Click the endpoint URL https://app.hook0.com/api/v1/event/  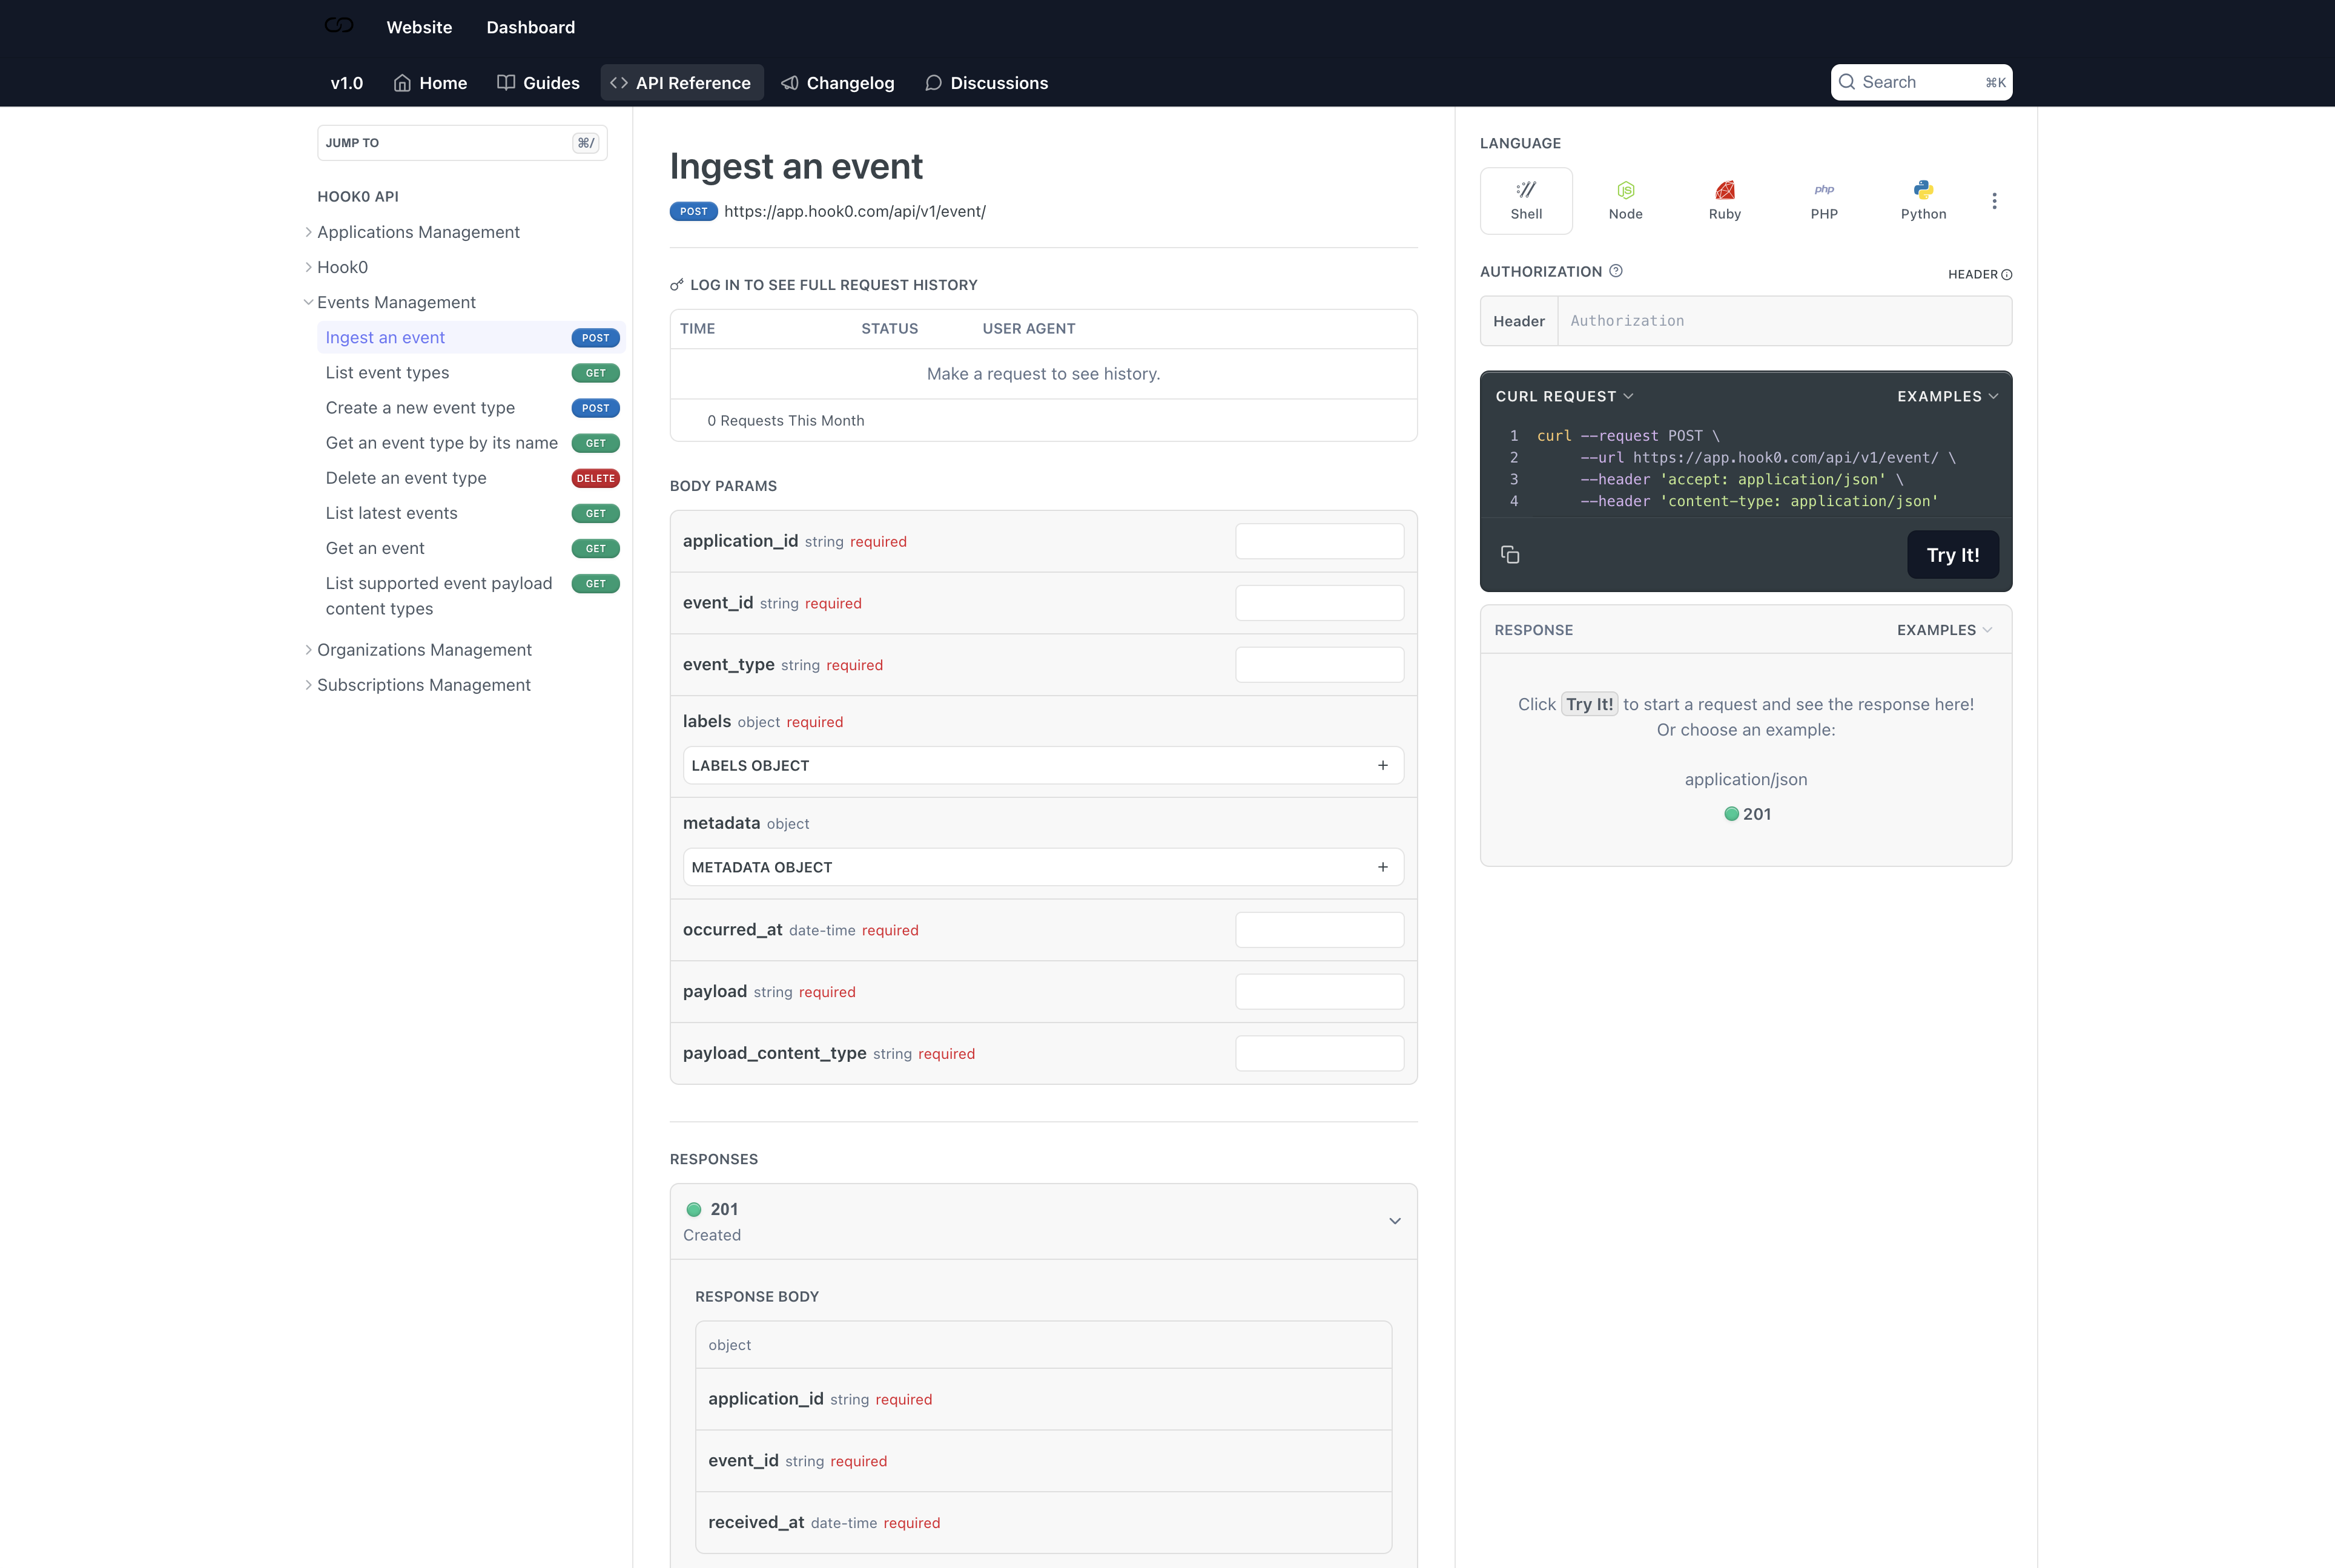click(x=855, y=212)
